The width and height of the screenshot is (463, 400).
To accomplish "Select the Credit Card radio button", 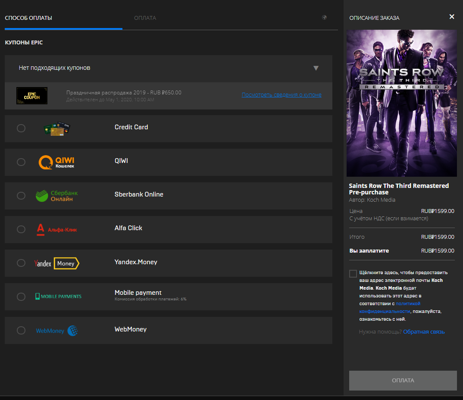I will coord(21,128).
